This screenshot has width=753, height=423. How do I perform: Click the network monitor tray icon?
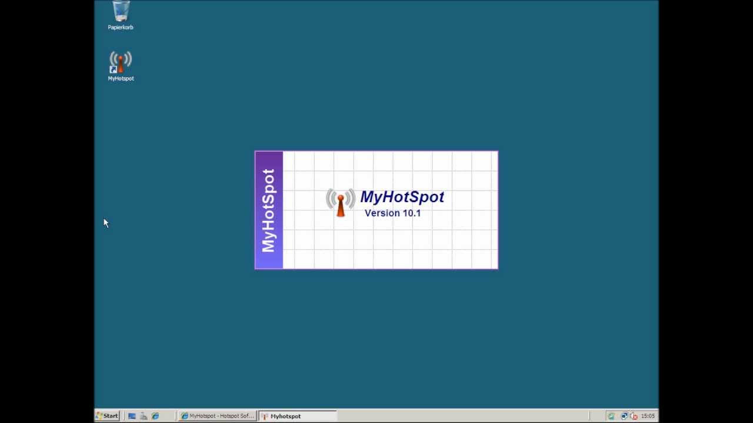pyautogui.click(x=624, y=416)
